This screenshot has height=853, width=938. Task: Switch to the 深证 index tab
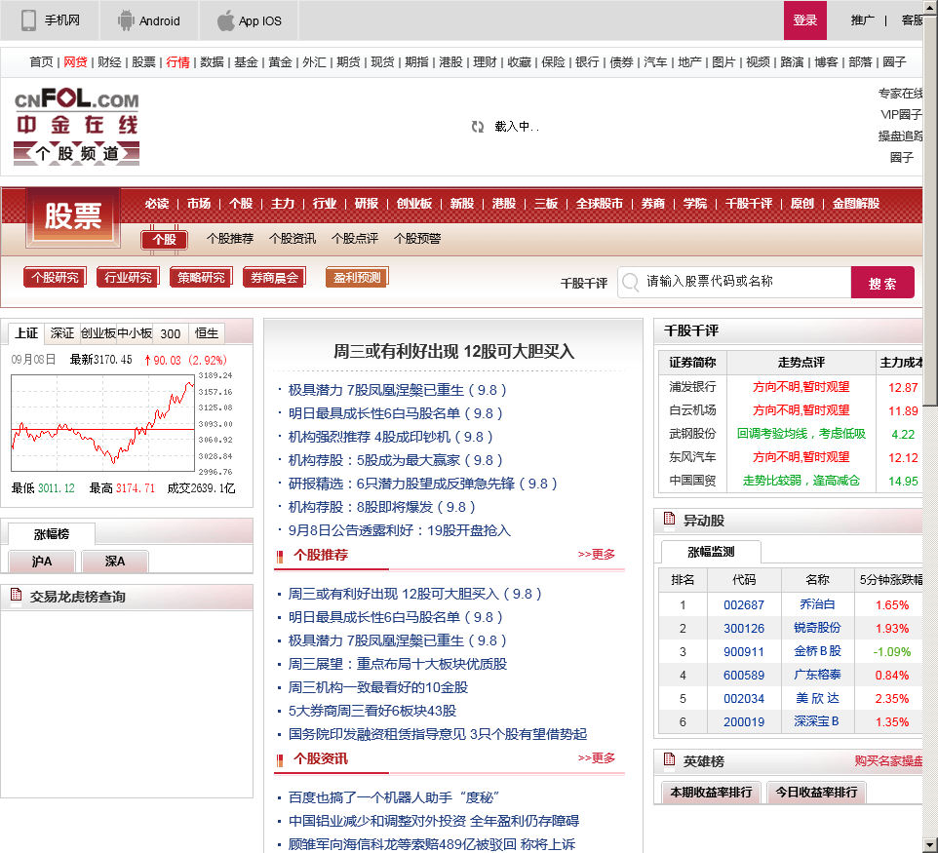62,332
